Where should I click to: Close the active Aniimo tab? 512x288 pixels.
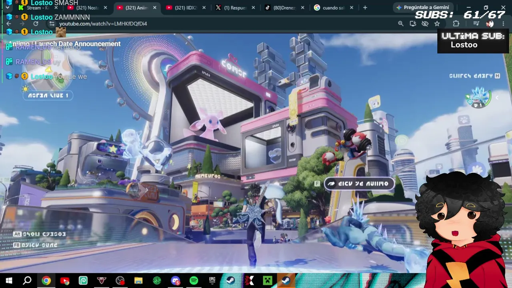pyautogui.click(x=155, y=8)
